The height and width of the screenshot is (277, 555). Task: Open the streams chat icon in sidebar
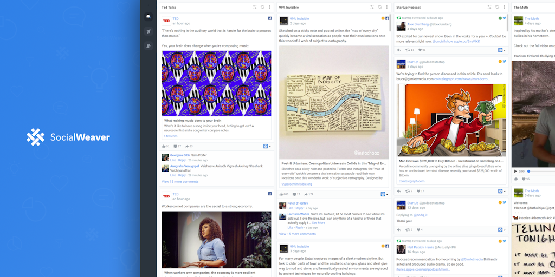149,16
